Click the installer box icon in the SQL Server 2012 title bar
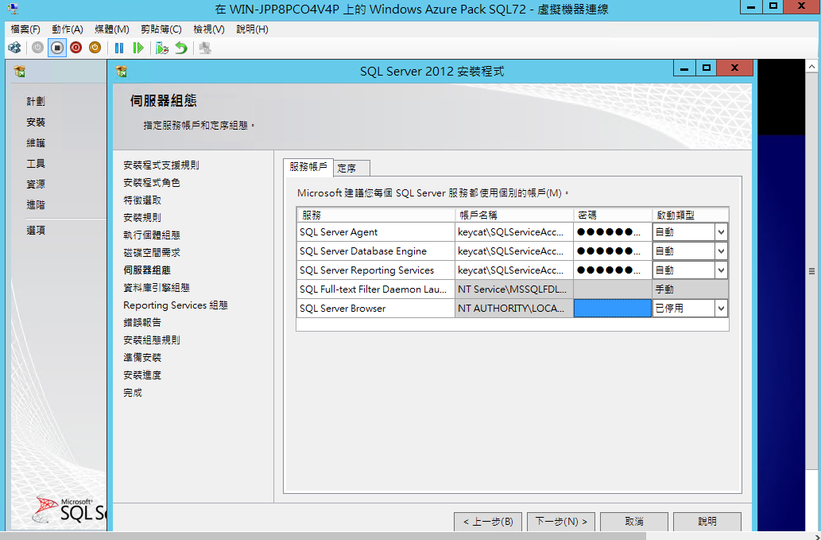This screenshot has width=821, height=540. point(122,72)
